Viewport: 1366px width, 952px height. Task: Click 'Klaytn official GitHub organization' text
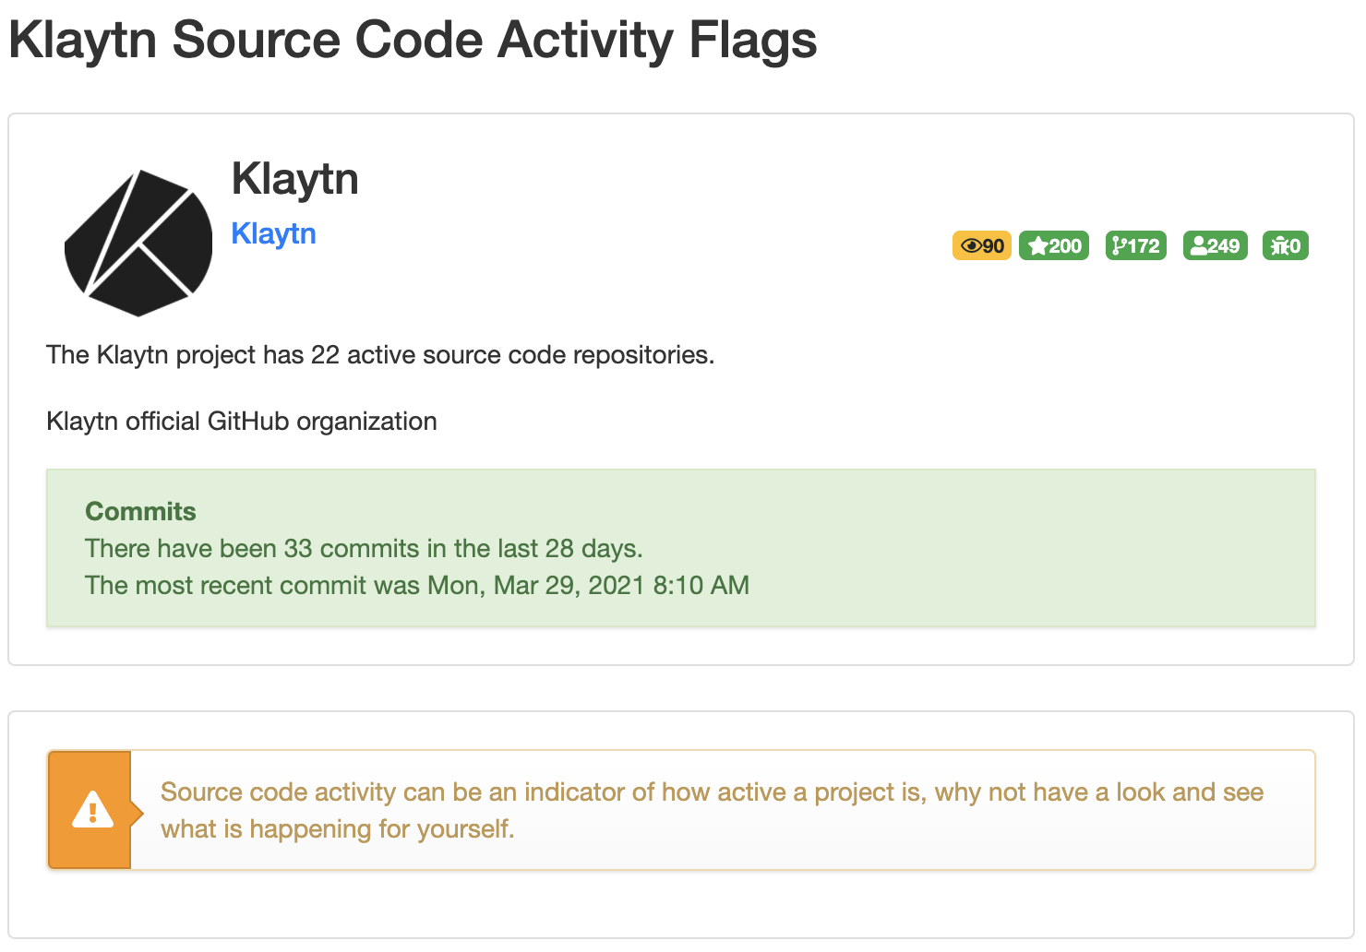pyautogui.click(x=242, y=422)
